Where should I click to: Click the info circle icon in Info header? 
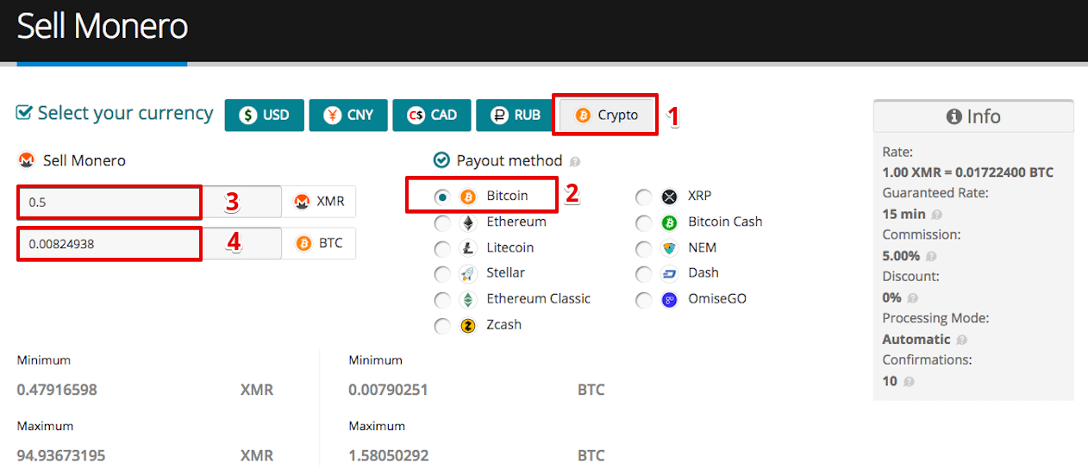(954, 116)
